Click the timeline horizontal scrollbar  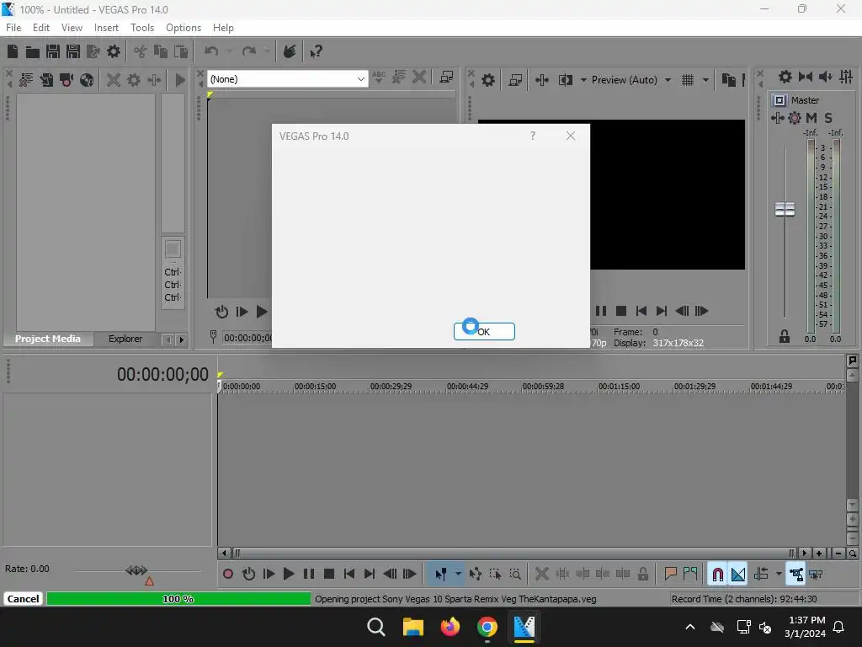tap(513, 553)
